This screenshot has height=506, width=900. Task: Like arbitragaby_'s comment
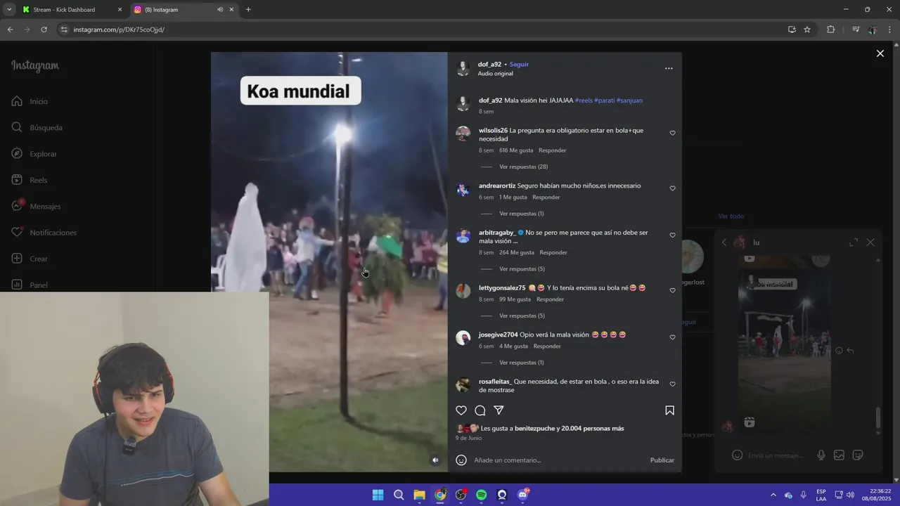pos(672,235)
